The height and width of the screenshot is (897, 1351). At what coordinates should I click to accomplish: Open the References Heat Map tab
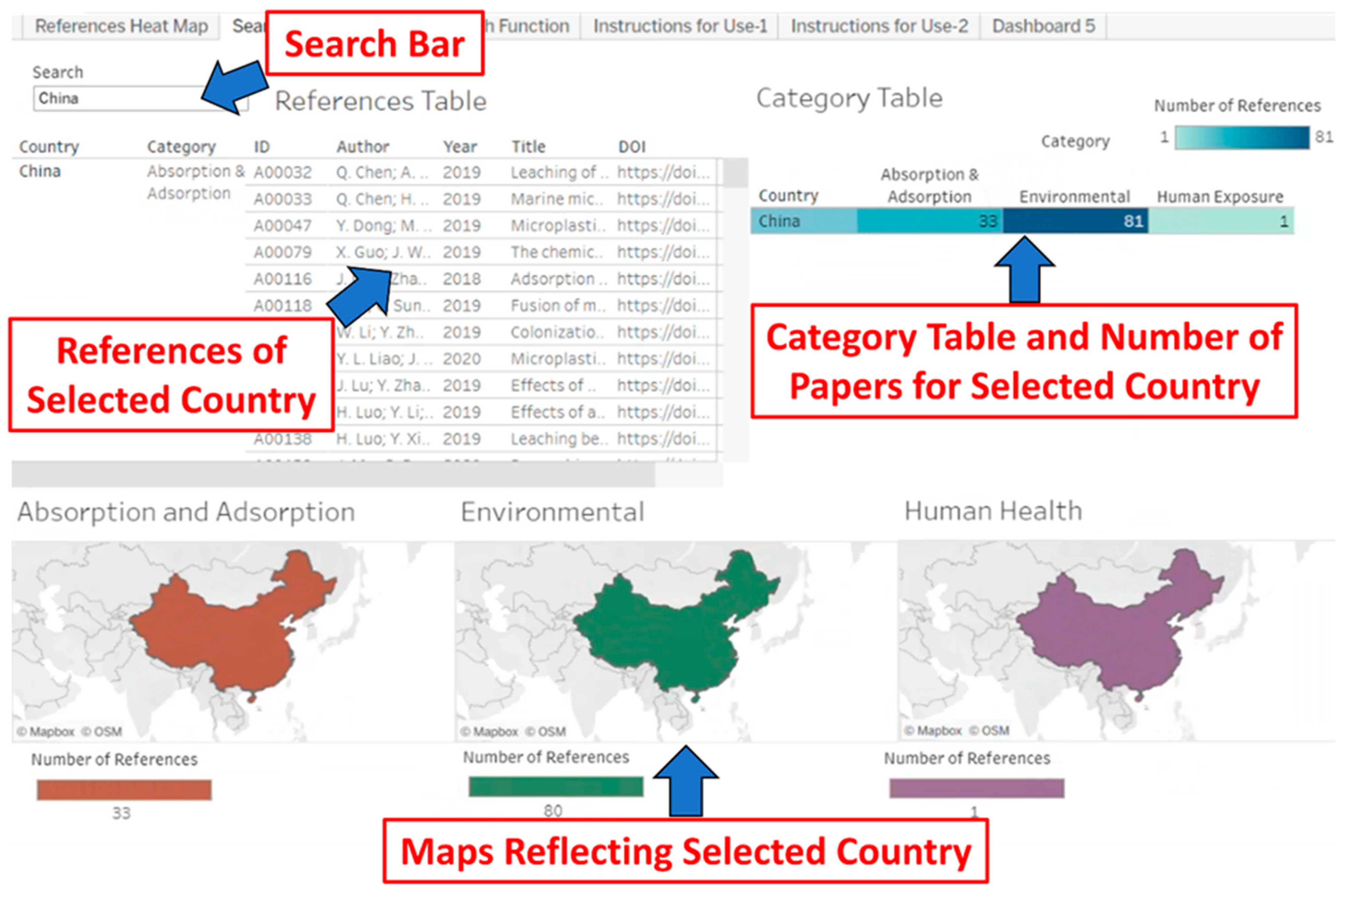pos(121,26)
